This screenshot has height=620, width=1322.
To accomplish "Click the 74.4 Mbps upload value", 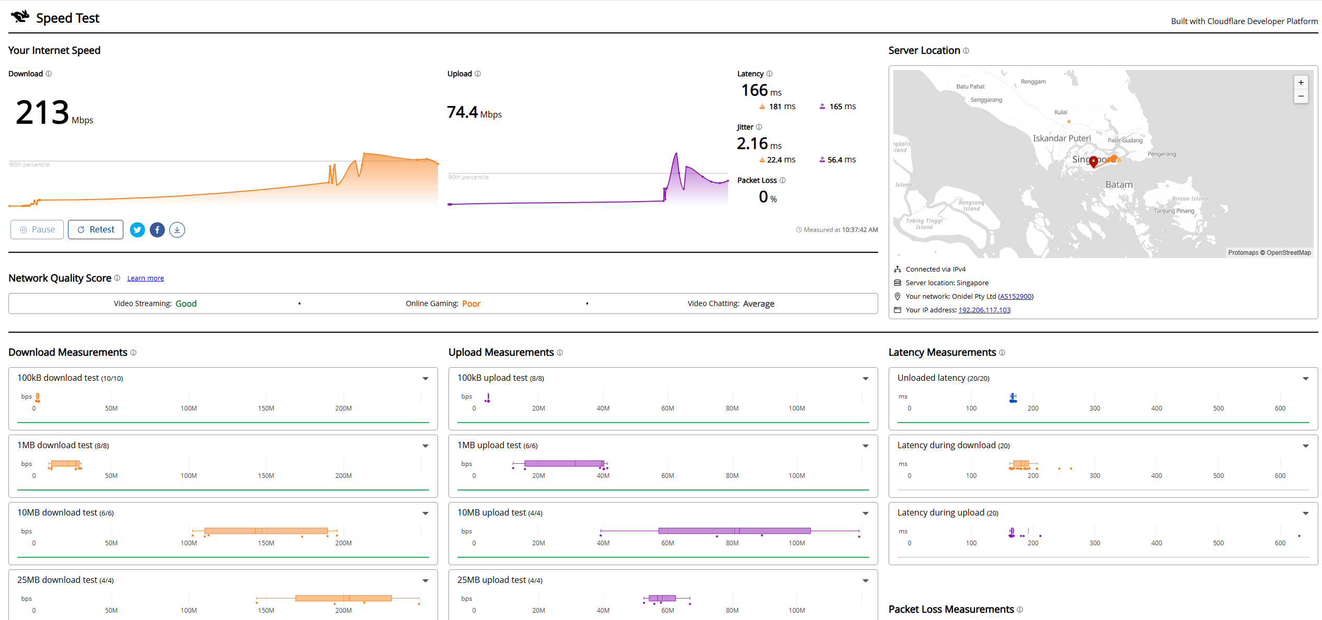I will (x=474, y=112).
